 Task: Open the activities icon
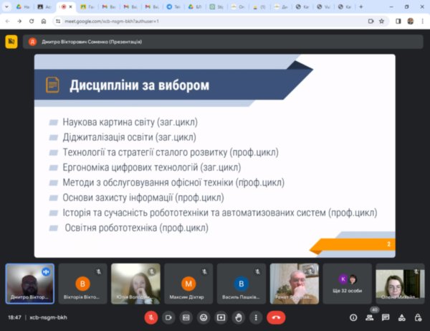(x=402, y=317)
